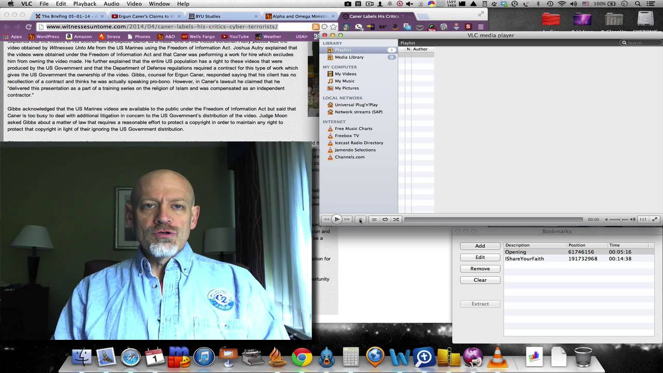The height and width of the screenshot is (373, 663).
Task: Open Freebox TV in VLC sidebar
Action: click(347, 136)
